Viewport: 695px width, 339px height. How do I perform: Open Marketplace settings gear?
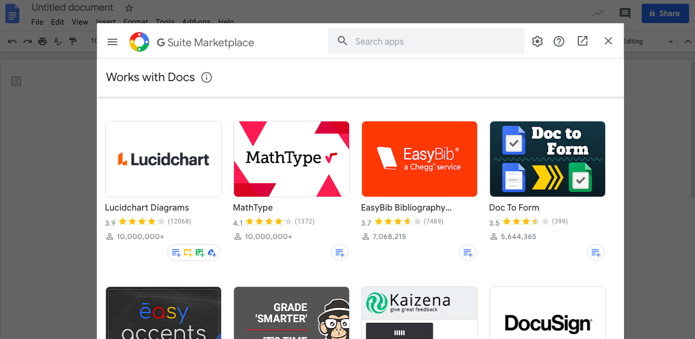(x=537, y=41)
